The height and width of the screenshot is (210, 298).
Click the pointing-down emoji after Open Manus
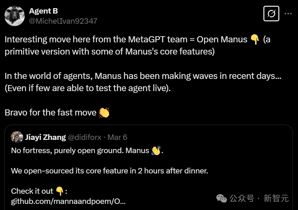tap(255, 39)
